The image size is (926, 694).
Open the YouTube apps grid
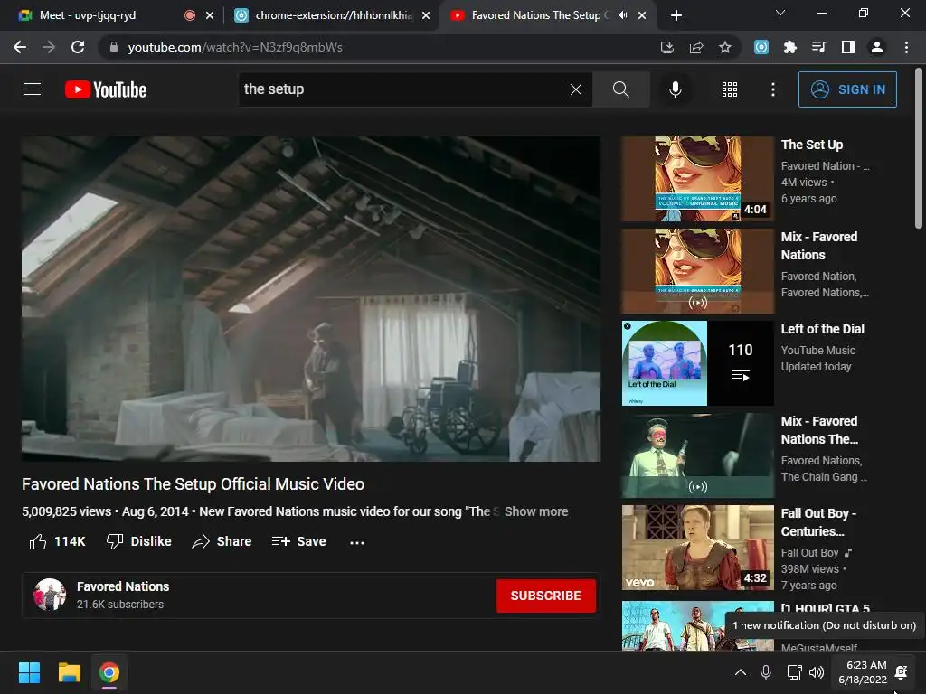[730, 89]
